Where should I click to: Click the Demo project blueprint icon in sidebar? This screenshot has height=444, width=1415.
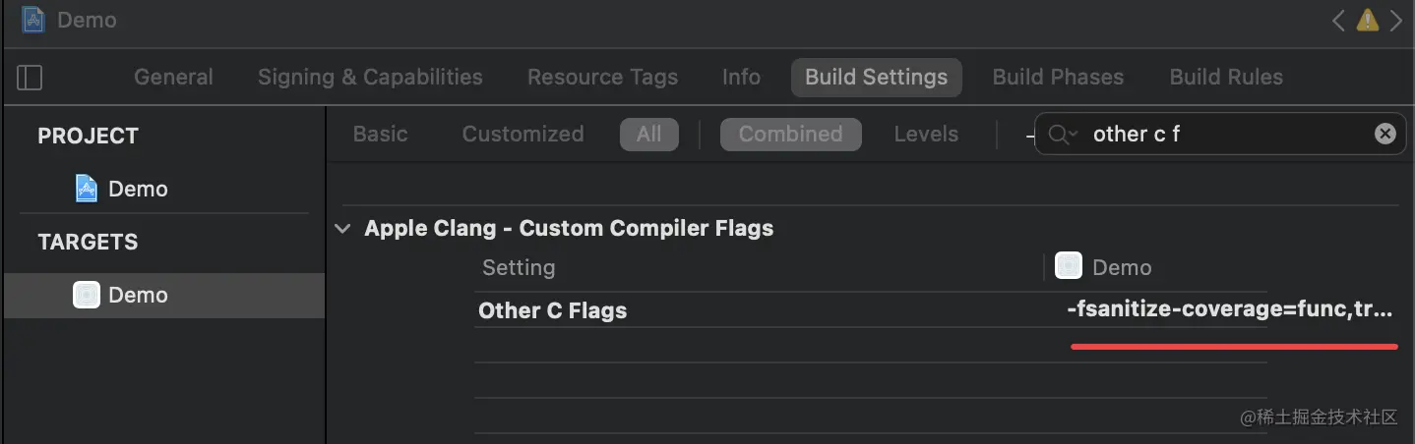[x=87, y=189]
